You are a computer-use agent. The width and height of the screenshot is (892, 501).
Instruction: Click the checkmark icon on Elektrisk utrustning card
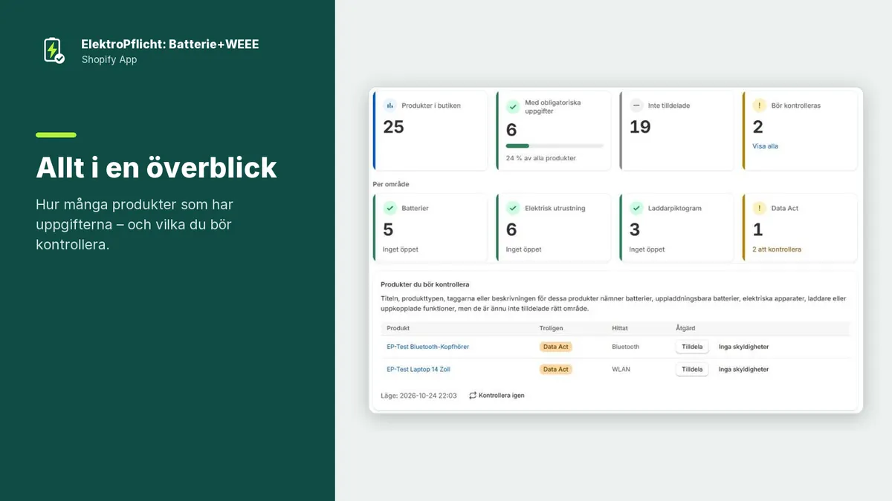[x=513, y=208]
